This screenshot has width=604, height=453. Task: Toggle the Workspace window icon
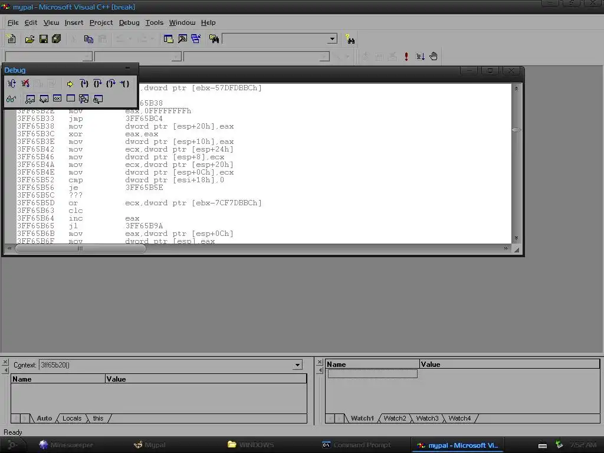point(168,39)
